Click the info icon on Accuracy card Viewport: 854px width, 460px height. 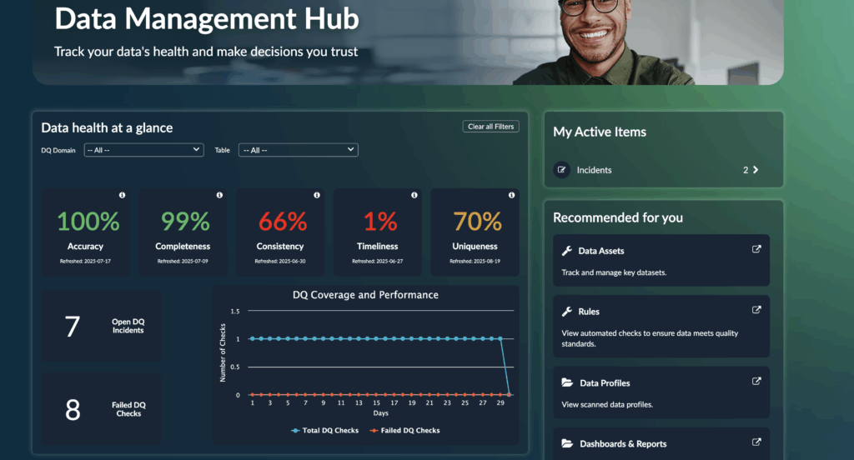tap(122, 195)
